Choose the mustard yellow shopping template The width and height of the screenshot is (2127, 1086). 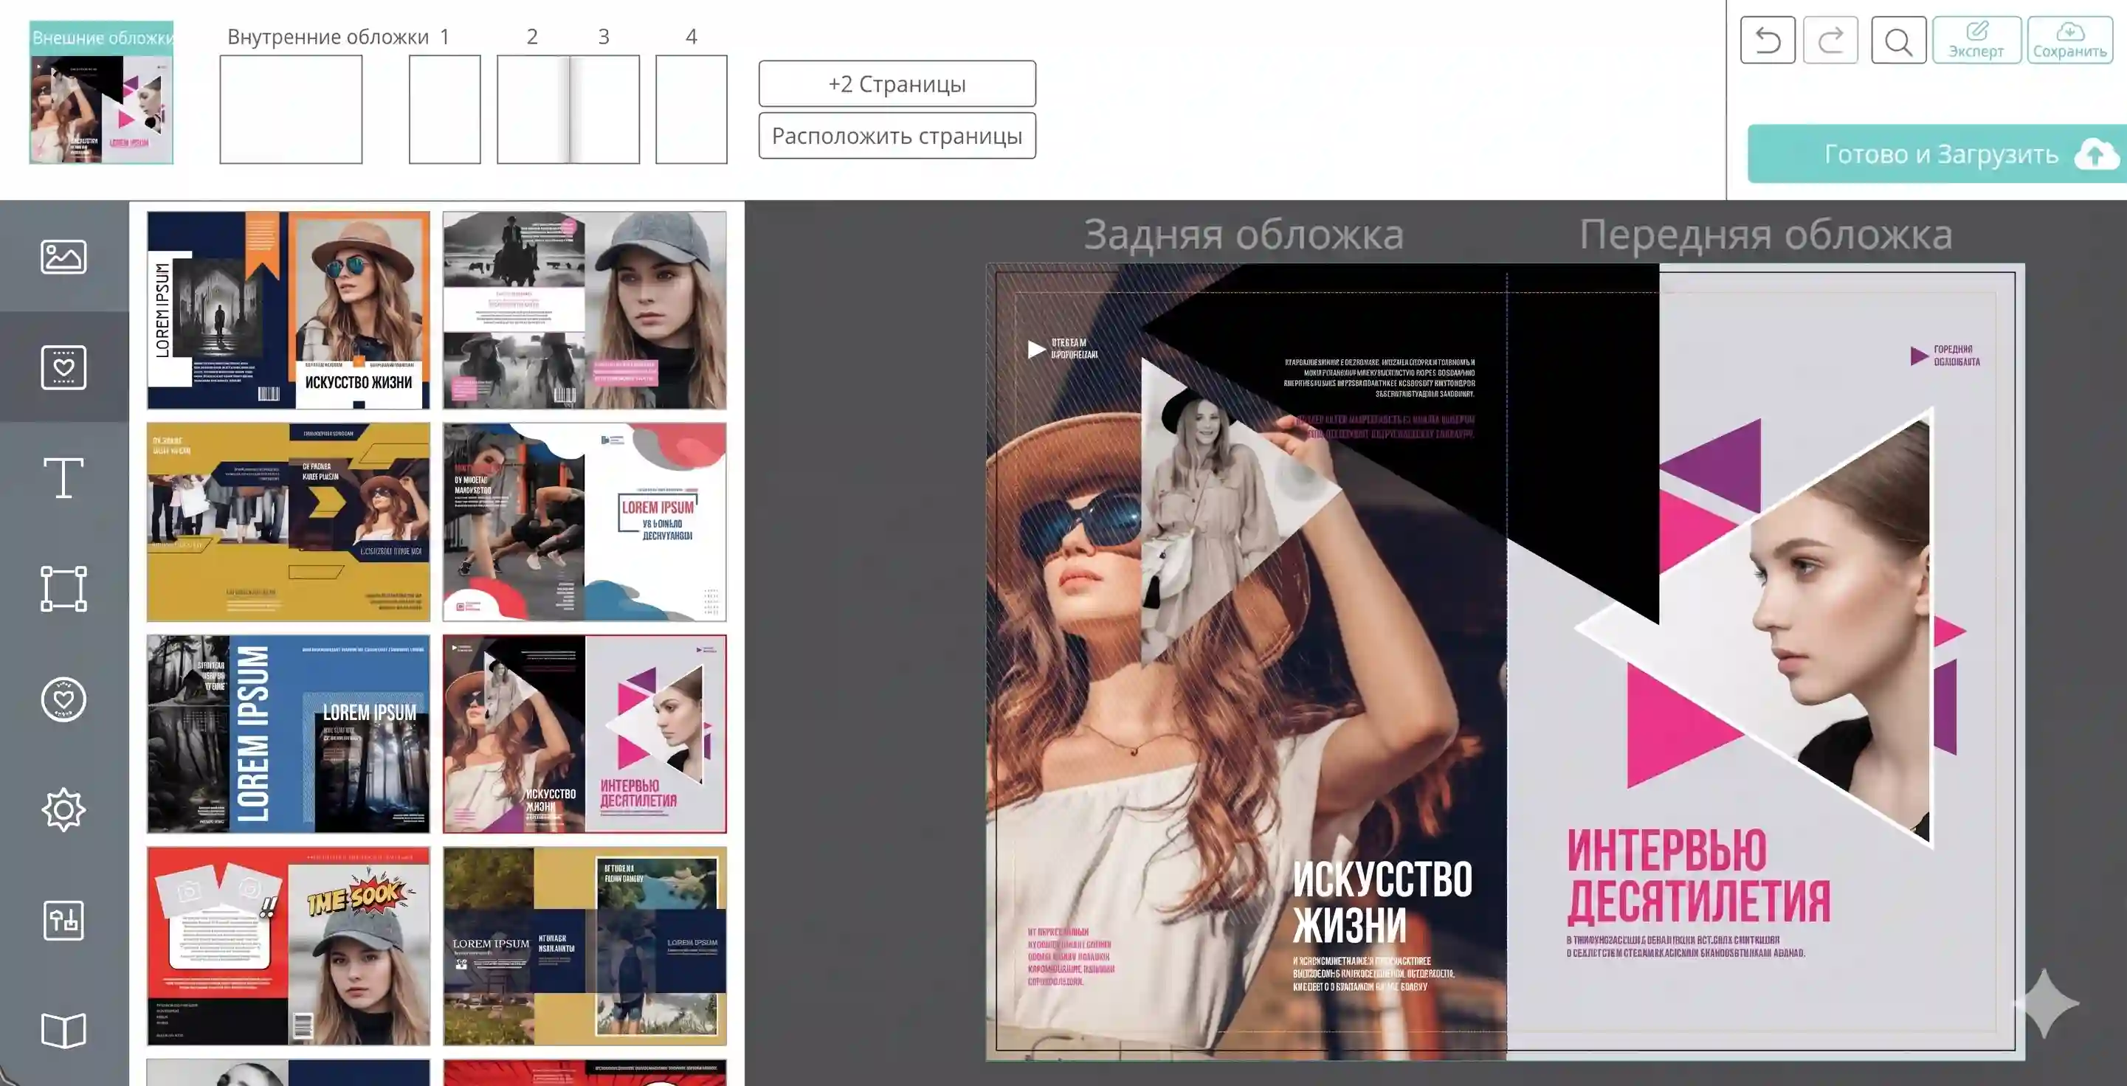point(288,522)
